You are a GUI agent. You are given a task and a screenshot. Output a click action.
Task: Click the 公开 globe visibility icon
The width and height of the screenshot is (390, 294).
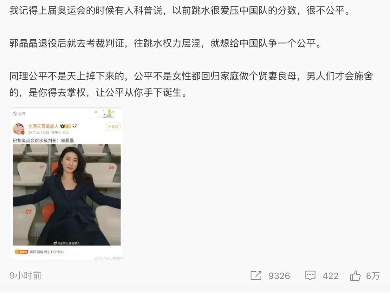(x=15, y=114)
